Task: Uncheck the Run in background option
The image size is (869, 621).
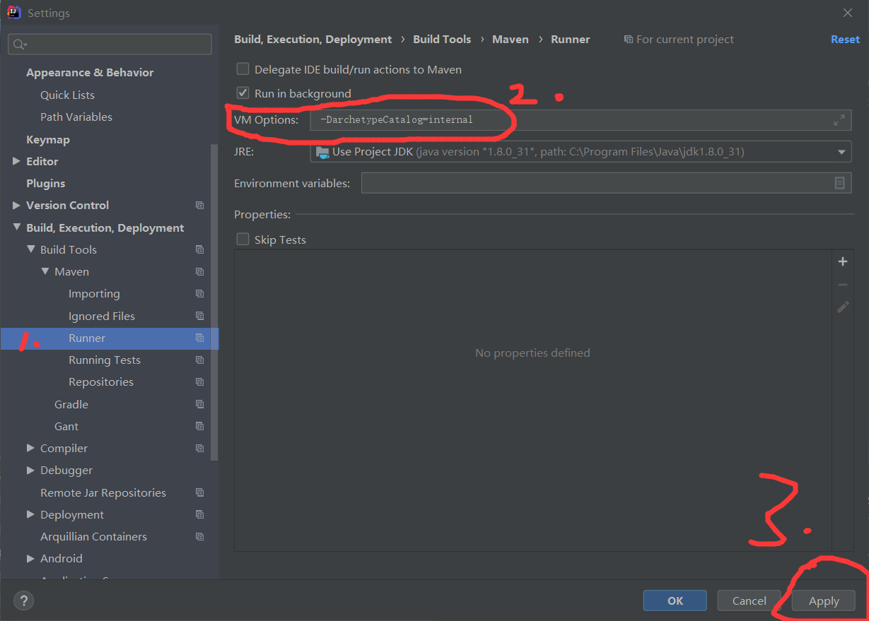Action: (243, 93)
